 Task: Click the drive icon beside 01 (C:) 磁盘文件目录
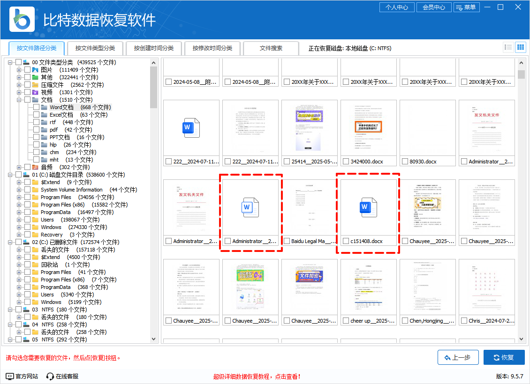(x=26, y=175)
